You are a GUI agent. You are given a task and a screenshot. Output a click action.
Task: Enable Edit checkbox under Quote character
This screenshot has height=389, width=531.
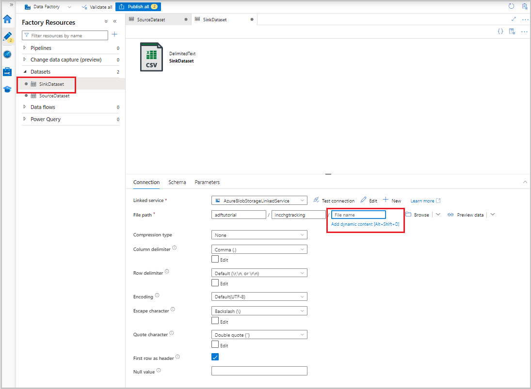click(x=215, y=345)
